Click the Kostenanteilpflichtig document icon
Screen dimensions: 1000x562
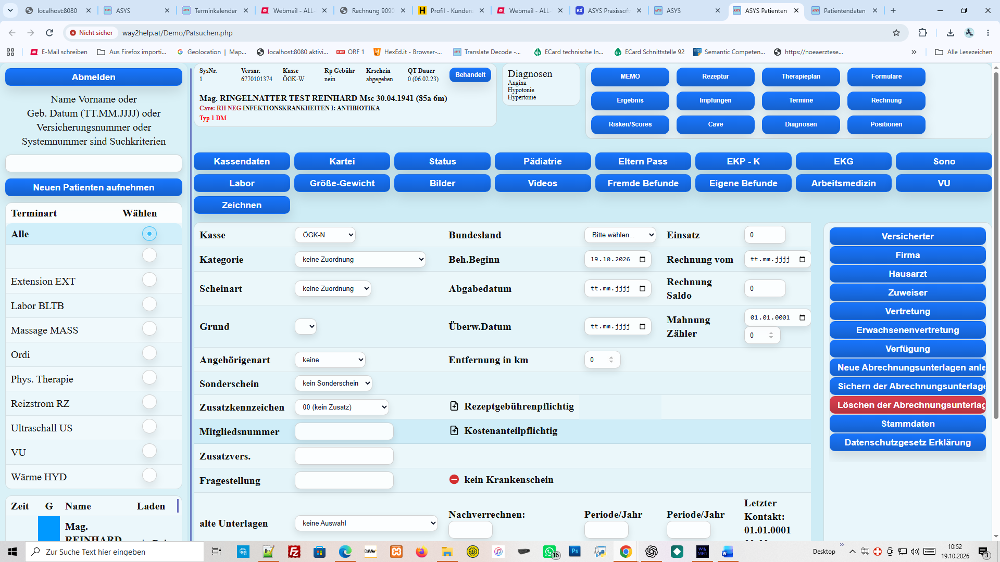tap(454, 431)
